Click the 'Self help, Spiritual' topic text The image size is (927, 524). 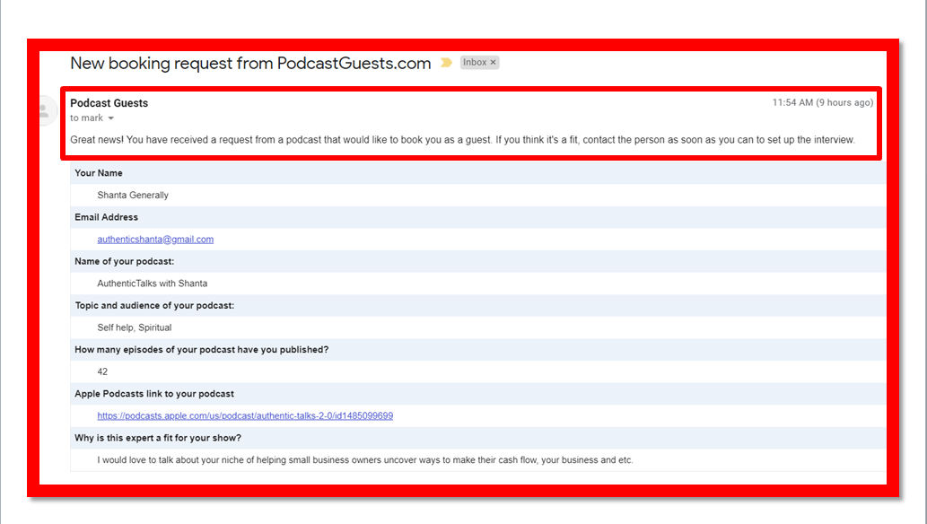(135, 327)
